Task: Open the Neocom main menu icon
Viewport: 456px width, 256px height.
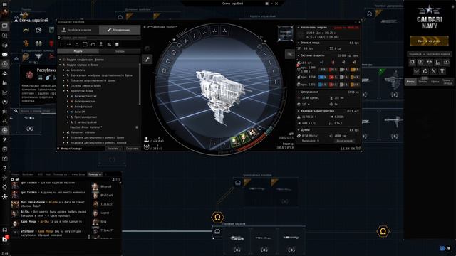Action: click(x=5, y=4)
